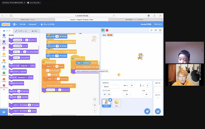Image resolution: width=205 pixels, height=129 pixels.
Task: Open the ファイル menu
Action: coord(22,24)
